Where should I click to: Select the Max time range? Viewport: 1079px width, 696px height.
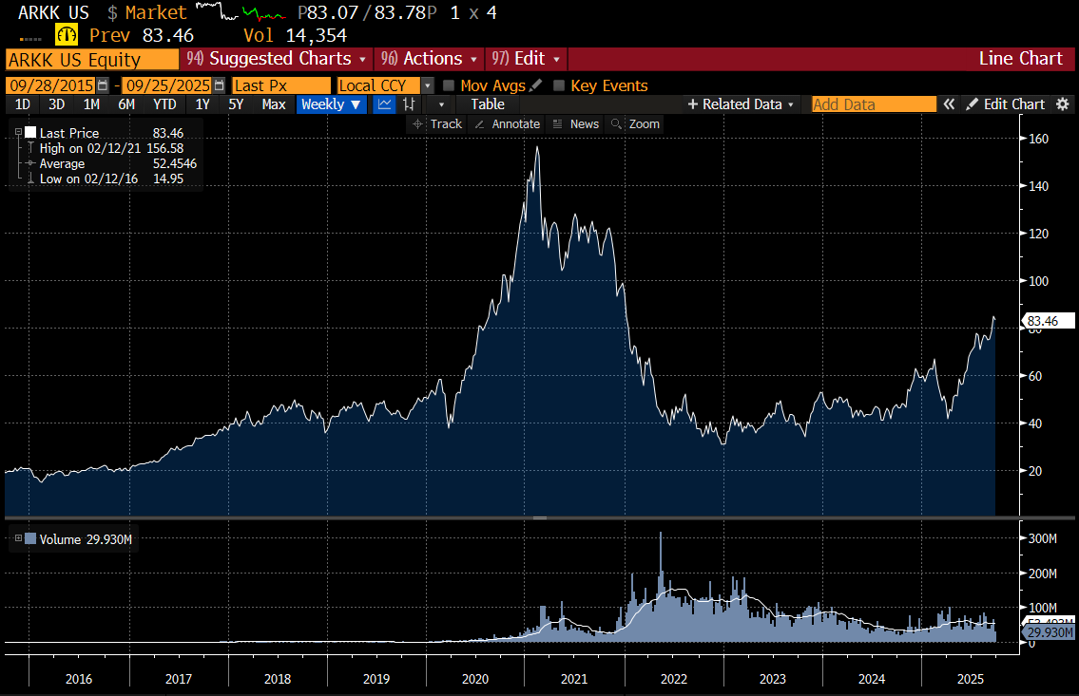(274, 104)
